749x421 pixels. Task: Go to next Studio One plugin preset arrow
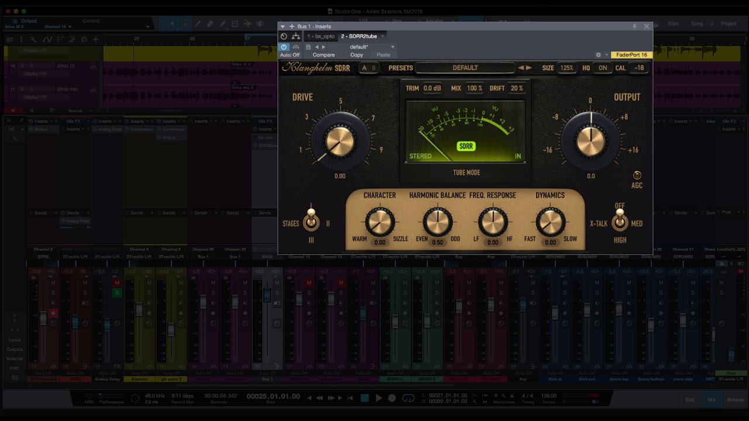click(324, 47)
